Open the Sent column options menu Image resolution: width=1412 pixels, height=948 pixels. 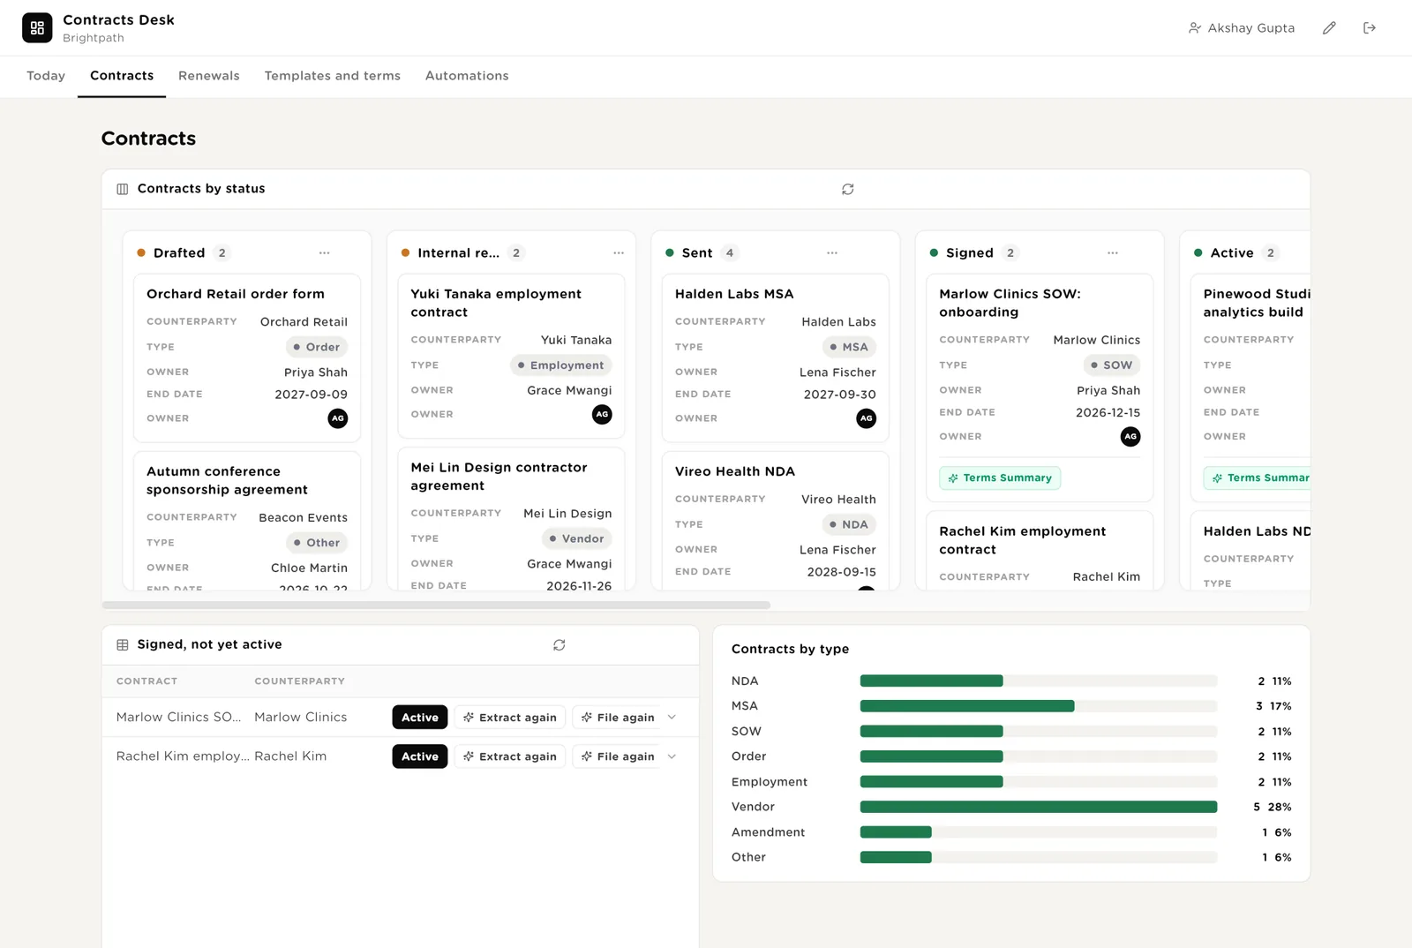tap(832, 253)
